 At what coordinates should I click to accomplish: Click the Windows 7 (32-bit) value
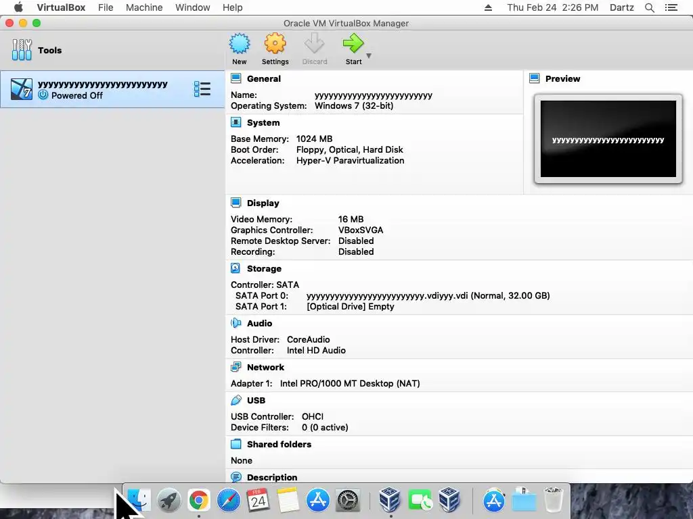pyautogui.click(x=354, y=106)
